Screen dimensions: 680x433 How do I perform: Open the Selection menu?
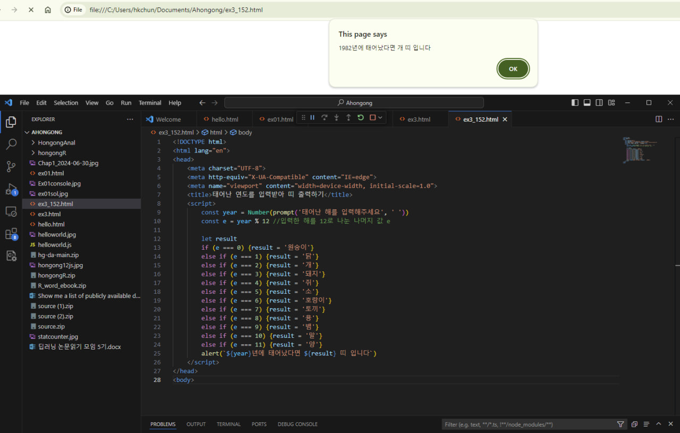pos(66,103)
